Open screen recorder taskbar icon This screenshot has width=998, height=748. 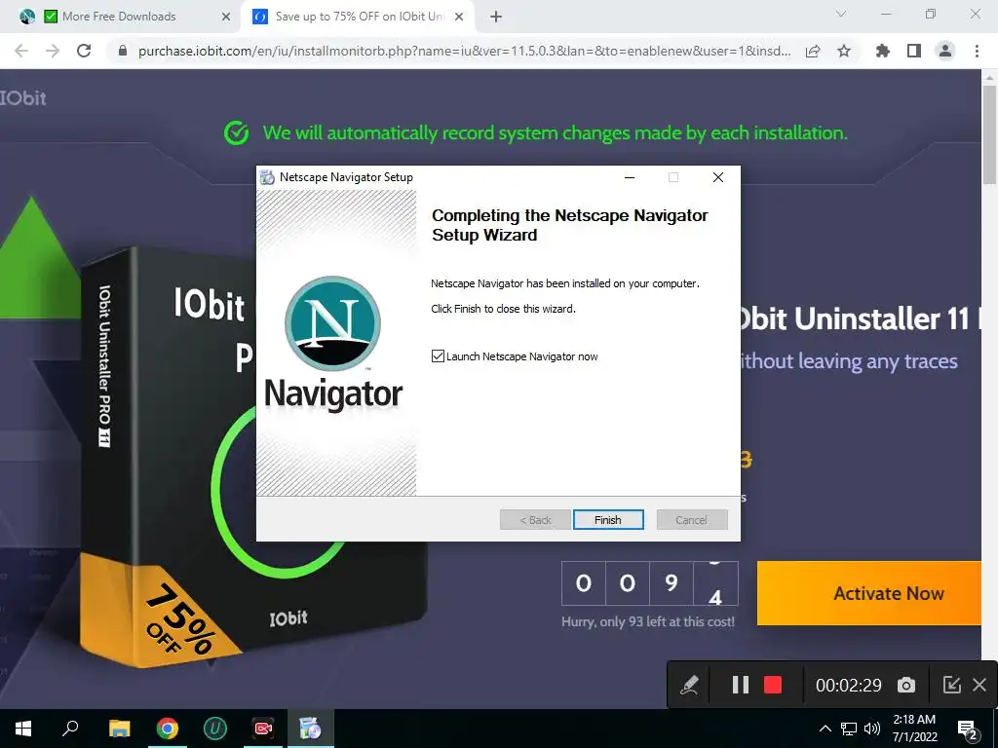point(263,729)
